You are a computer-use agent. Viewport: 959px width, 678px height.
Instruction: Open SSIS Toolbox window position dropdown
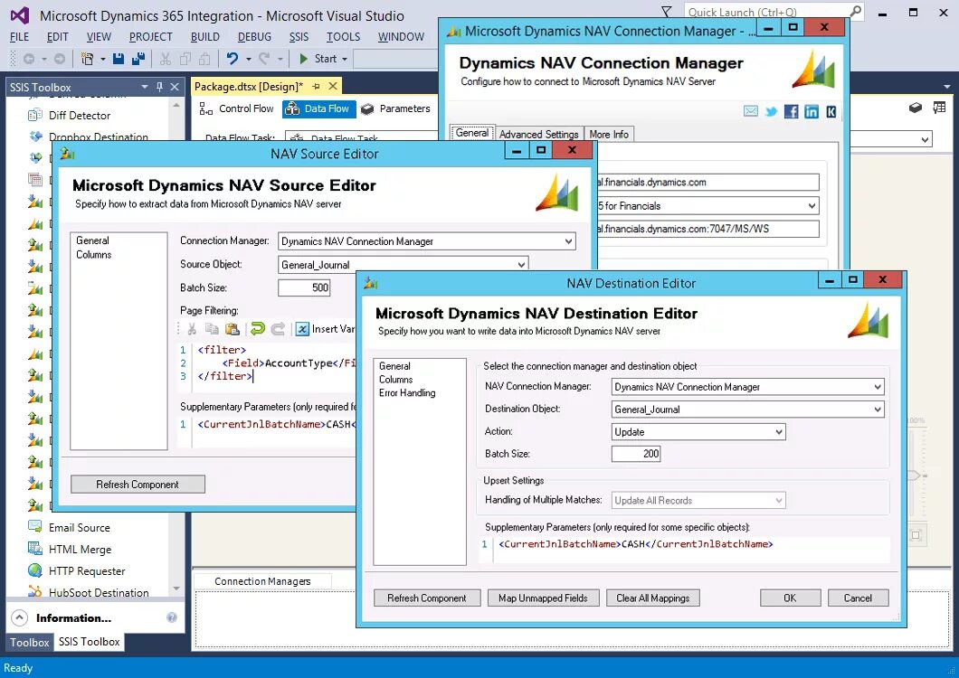click(145, 87)
